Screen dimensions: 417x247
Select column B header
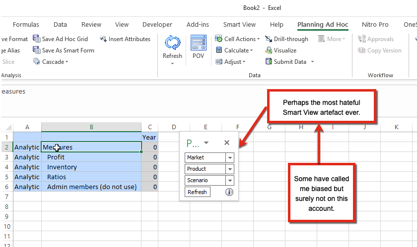(91, 127)
